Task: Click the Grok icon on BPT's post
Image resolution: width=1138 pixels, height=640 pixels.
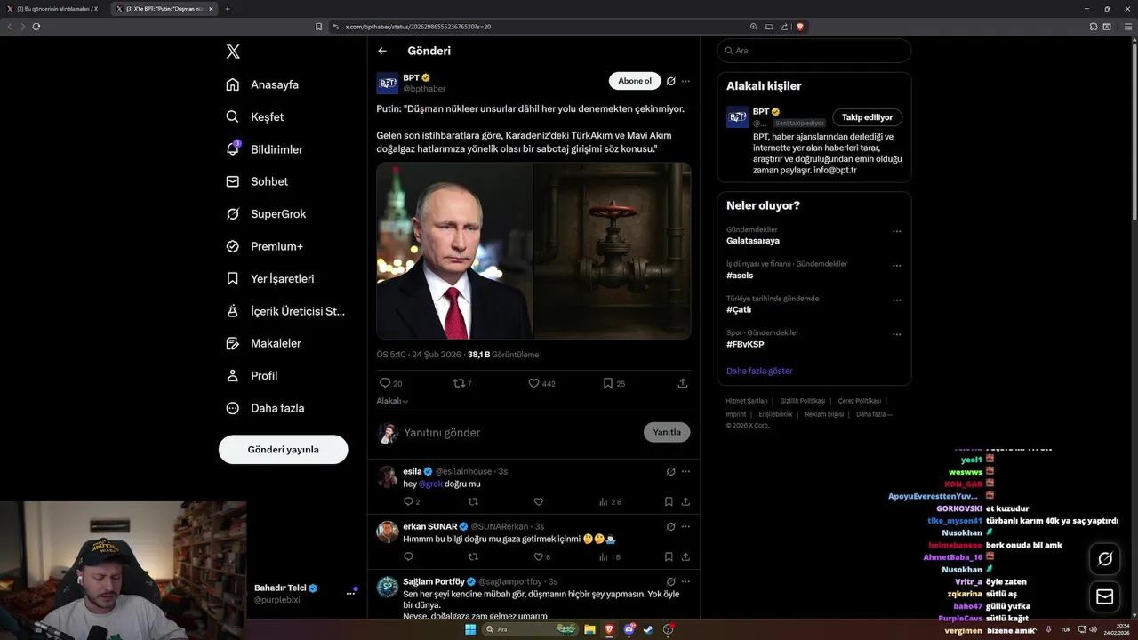Action: point(670,81)
